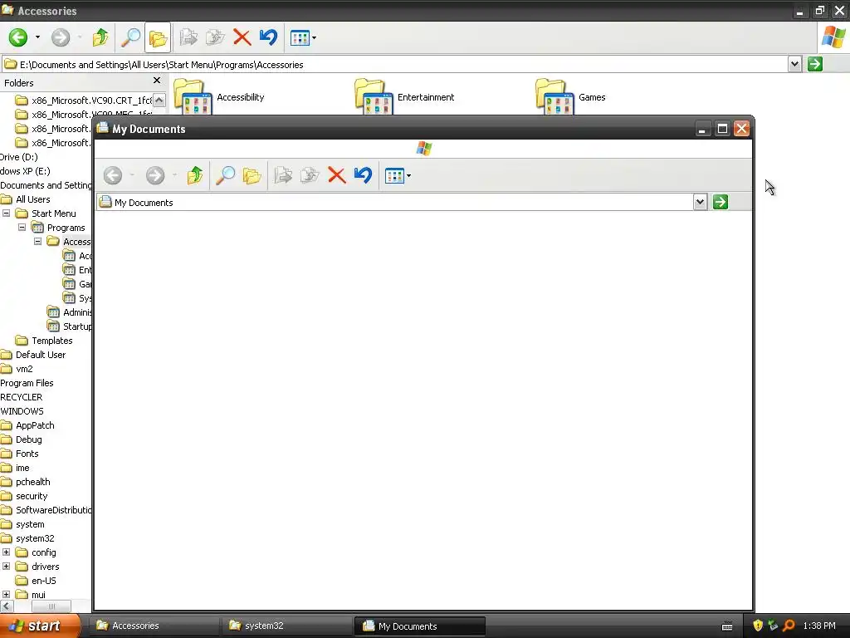Select Debug folder in tree
The height and width of the screenshot is (638, 850).
(x=28, y=439)
